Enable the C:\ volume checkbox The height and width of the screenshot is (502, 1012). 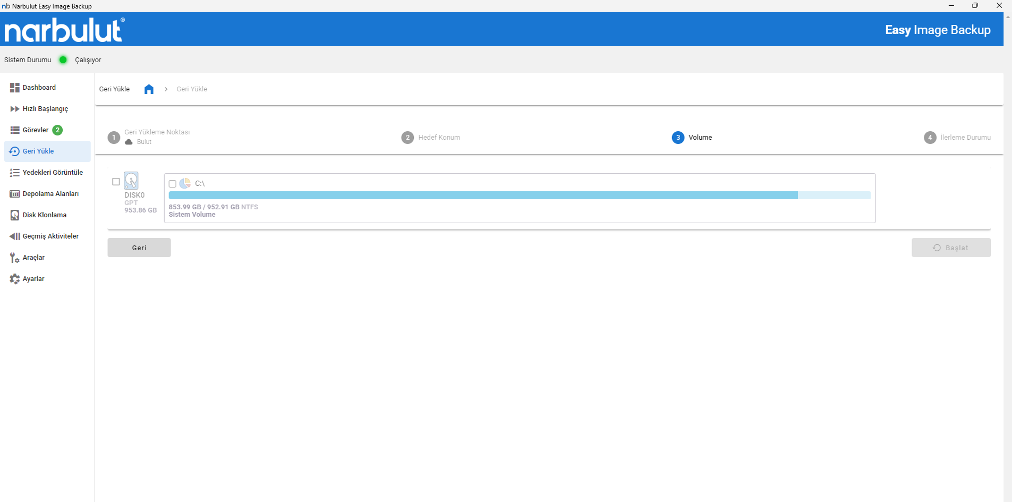click(173, 184)
